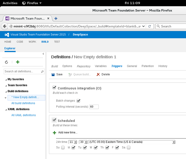Switch to the General tab
Viewport: 186px width, 159px height.
point(132,66)
